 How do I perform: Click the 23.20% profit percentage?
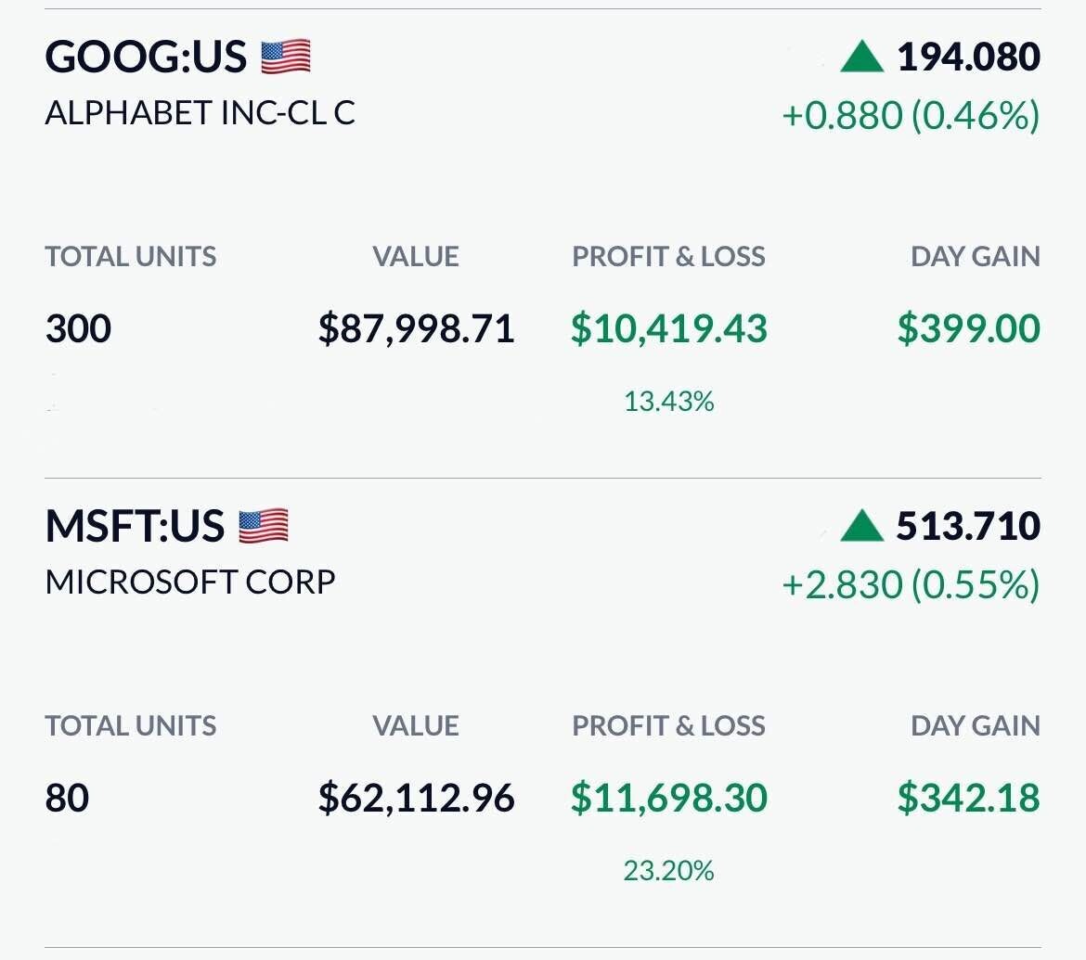pyautogui.click(x=668, y=871)
